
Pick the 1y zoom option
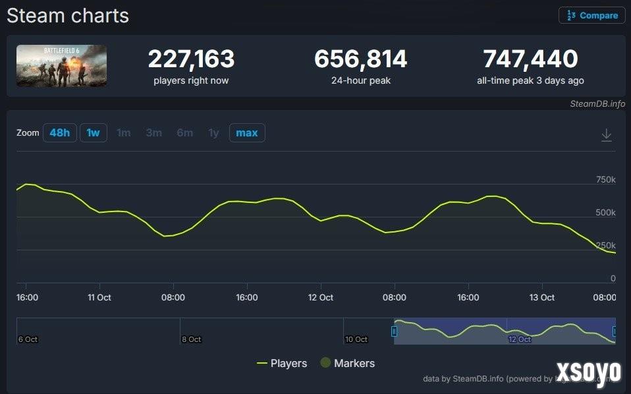213,133
